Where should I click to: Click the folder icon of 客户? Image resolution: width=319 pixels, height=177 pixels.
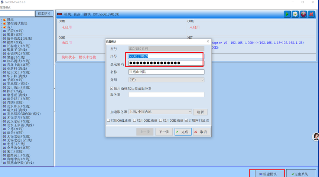pos(4,27)
